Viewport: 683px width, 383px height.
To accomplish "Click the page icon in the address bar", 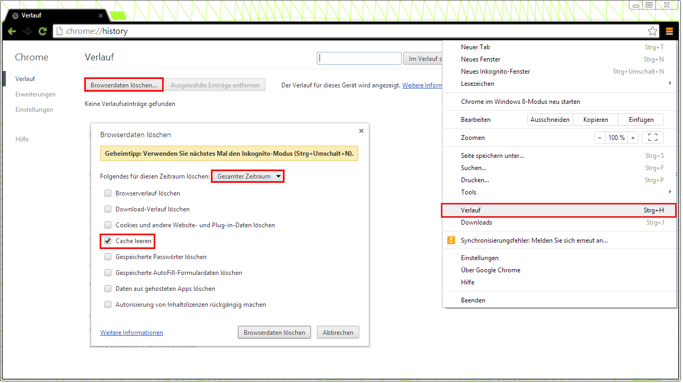I will coord(60,31).
